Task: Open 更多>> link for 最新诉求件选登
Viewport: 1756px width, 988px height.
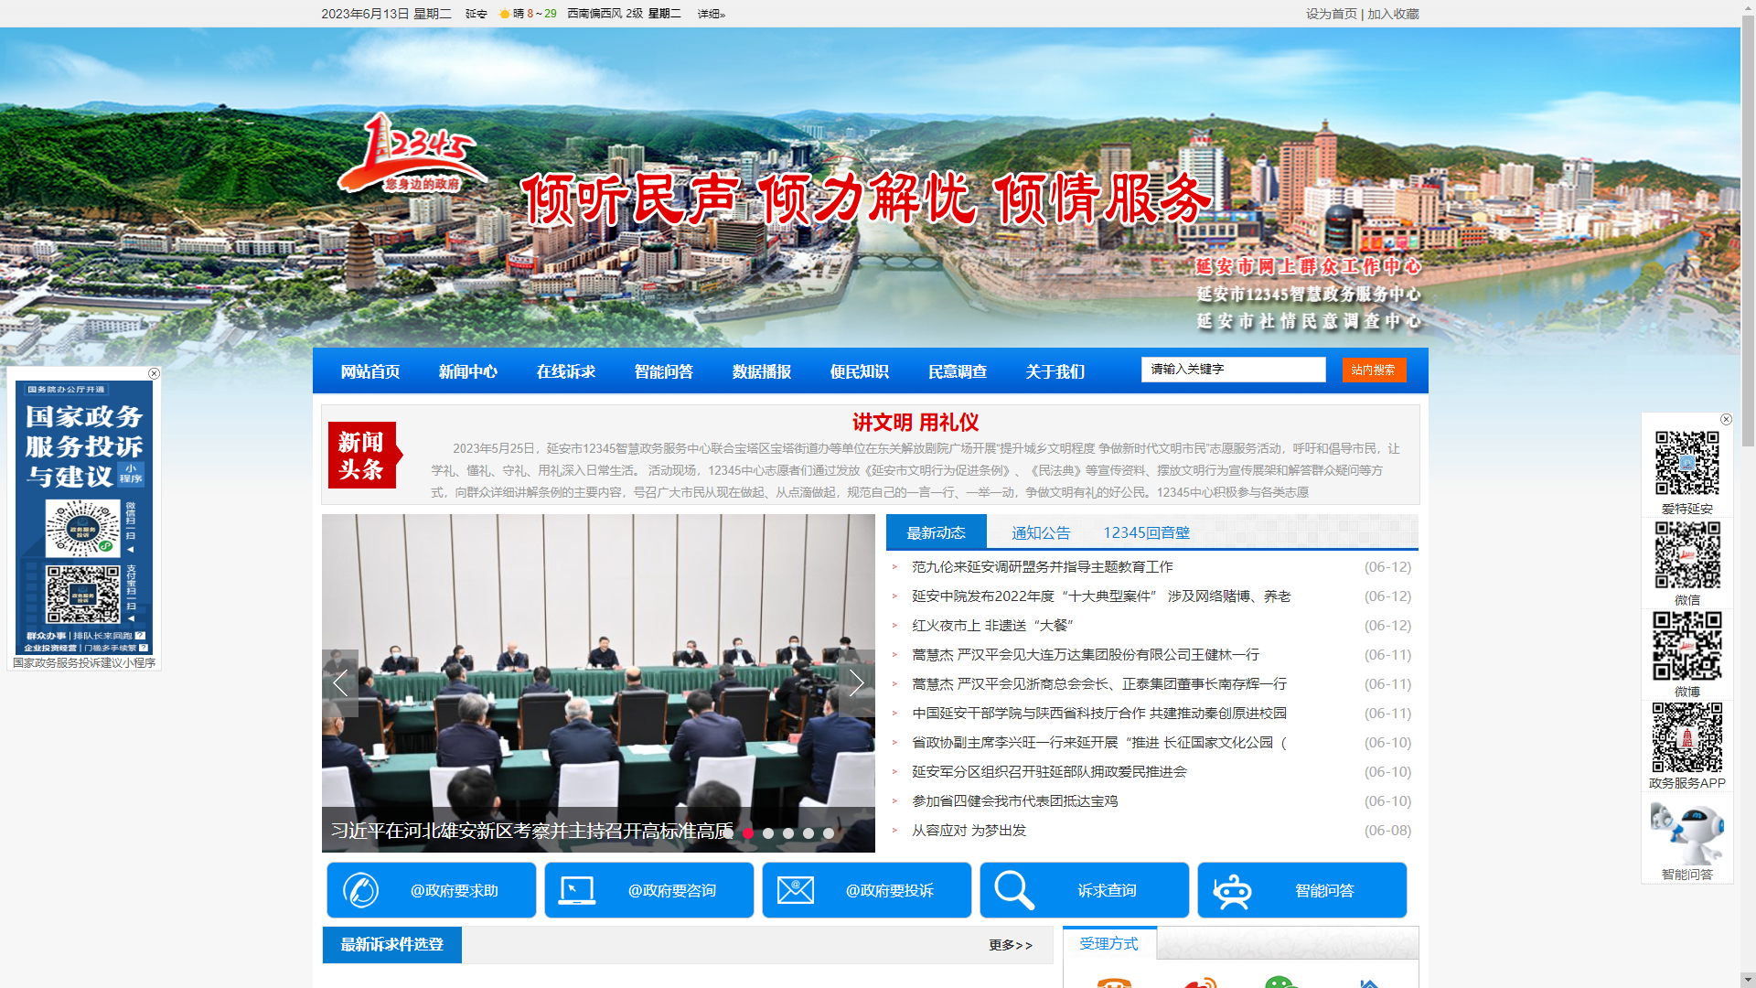Action: coord(1010,945)
